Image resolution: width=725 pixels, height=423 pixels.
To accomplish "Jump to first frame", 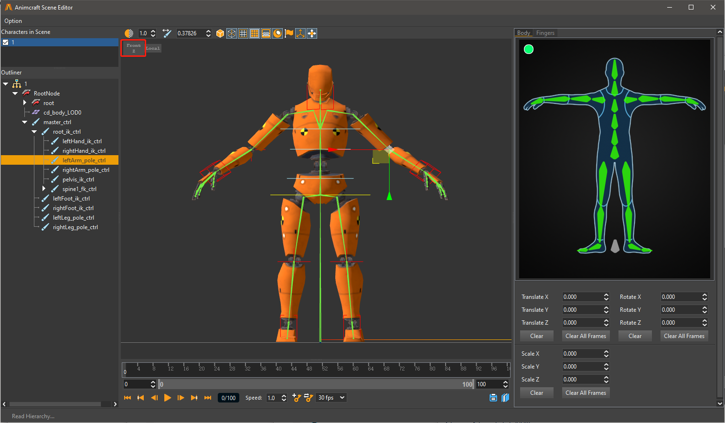I will coord(128,398).
